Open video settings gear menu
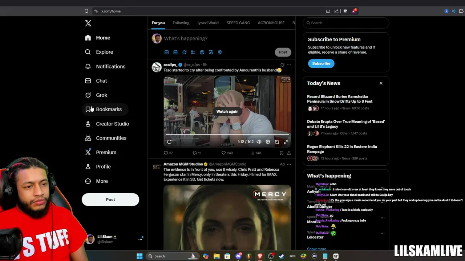 click(268, 142)
